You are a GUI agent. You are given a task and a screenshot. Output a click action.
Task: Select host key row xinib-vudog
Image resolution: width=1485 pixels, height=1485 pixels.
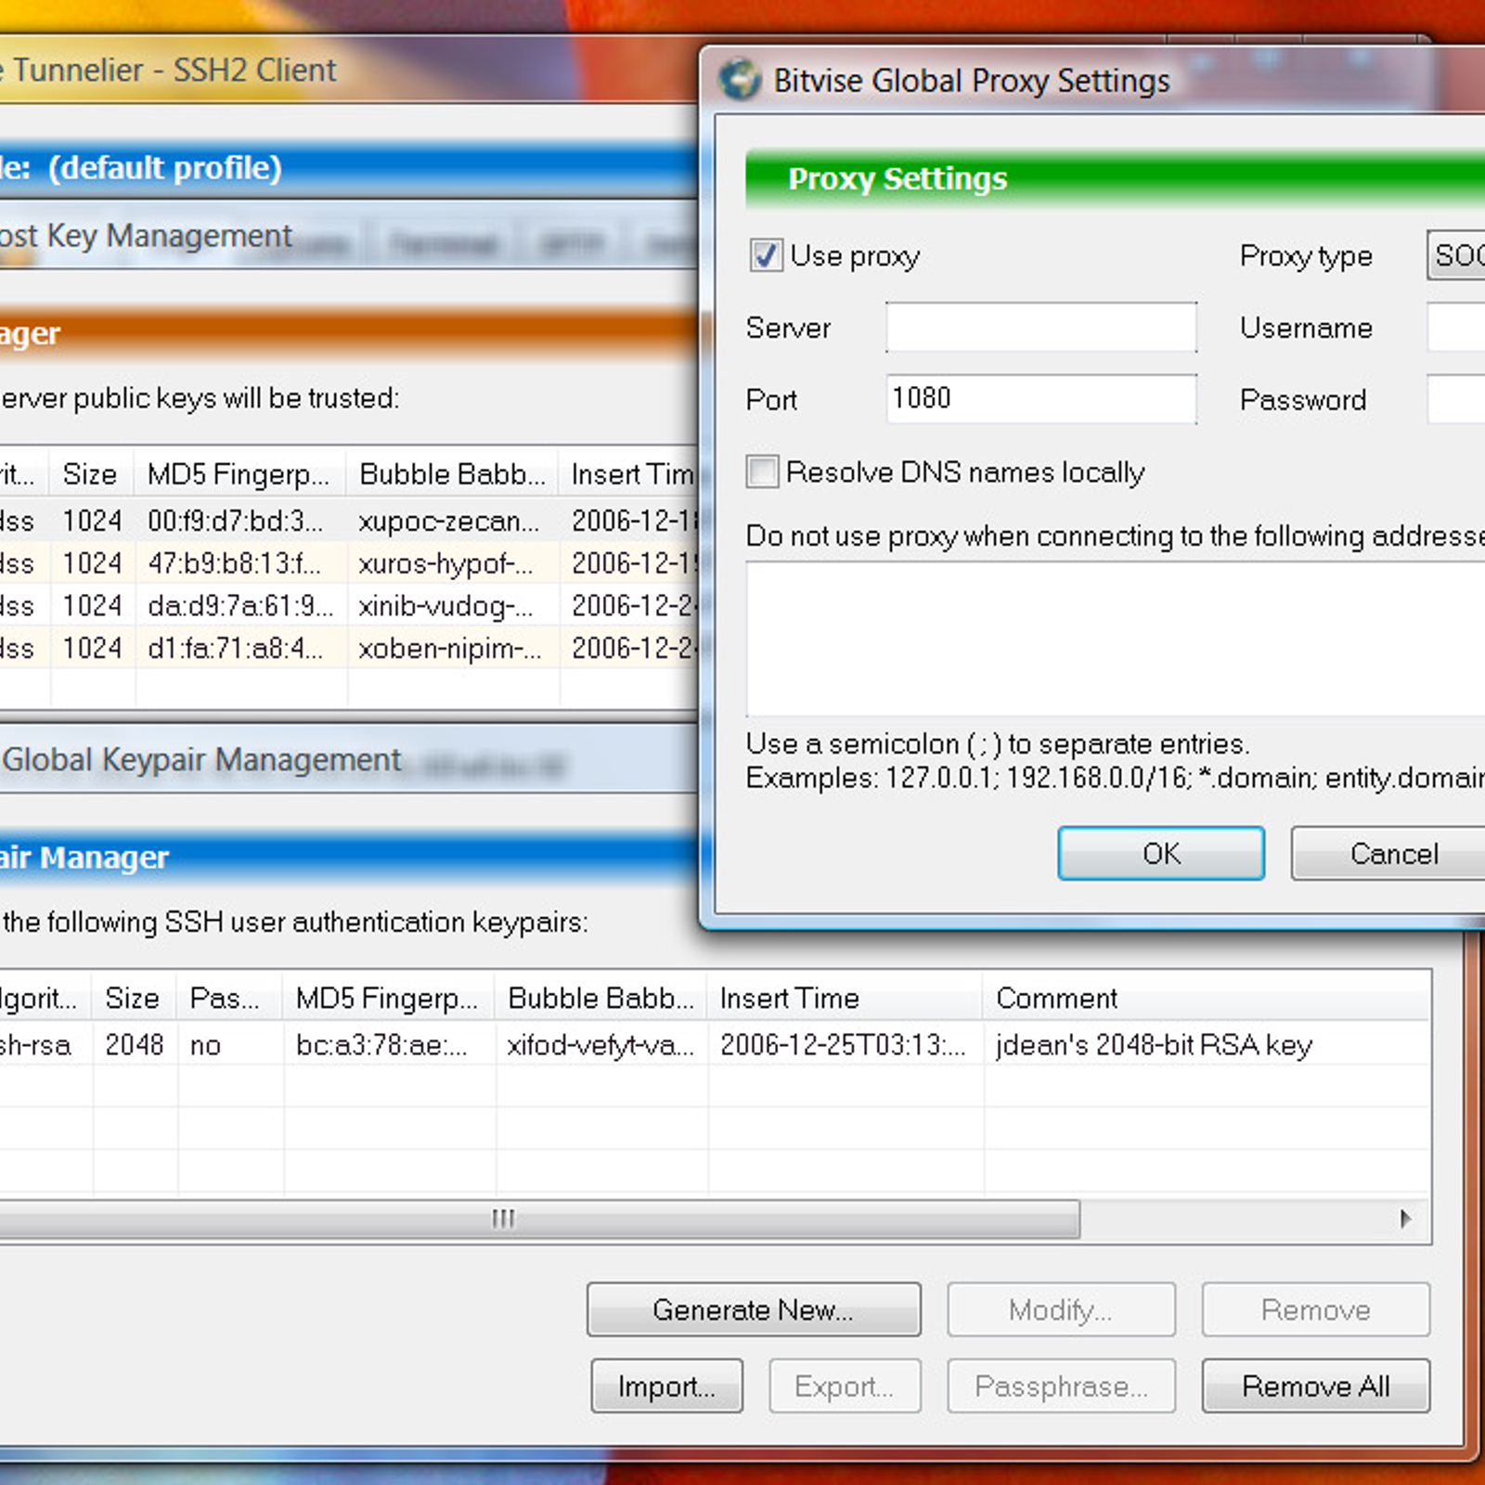[349, 606]
